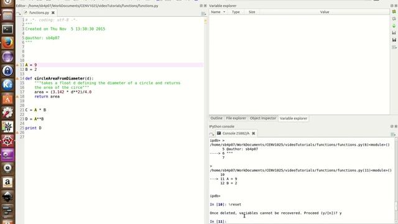
Task: Open Ubuntu Software Center from launcher
Action: click(x=7, y=98)
